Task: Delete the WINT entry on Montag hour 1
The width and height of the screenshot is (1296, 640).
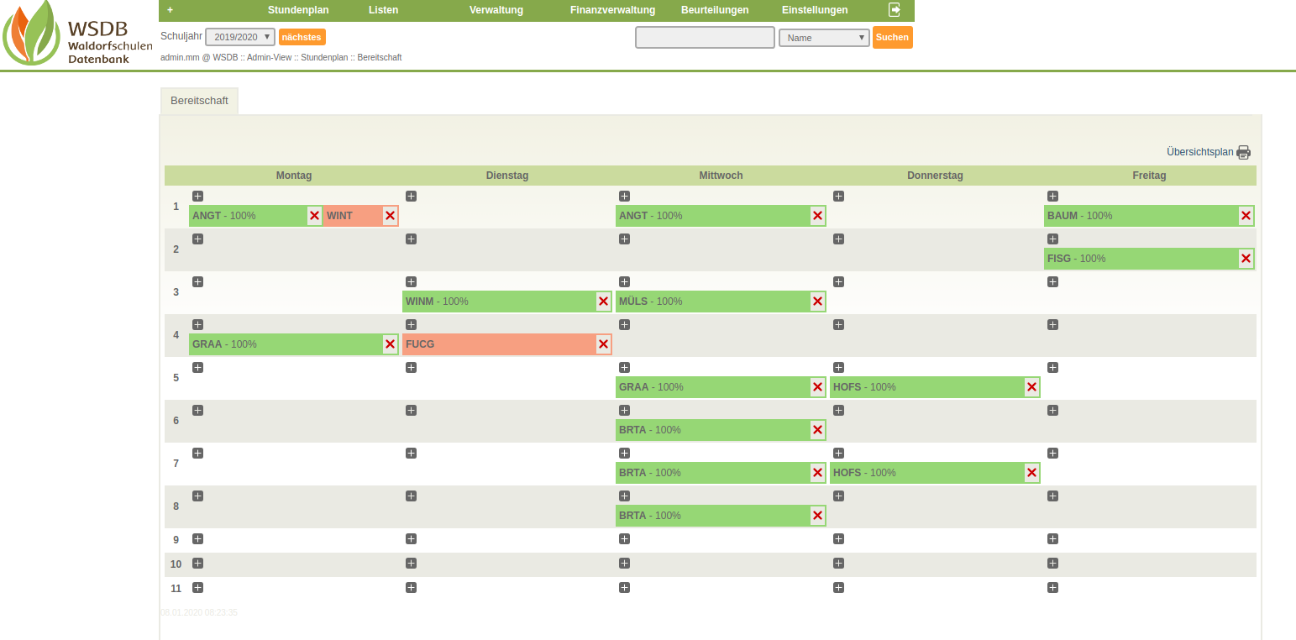Action: point(390,216)
